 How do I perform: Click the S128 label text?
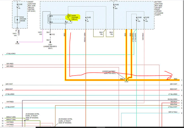click(17, 44)
